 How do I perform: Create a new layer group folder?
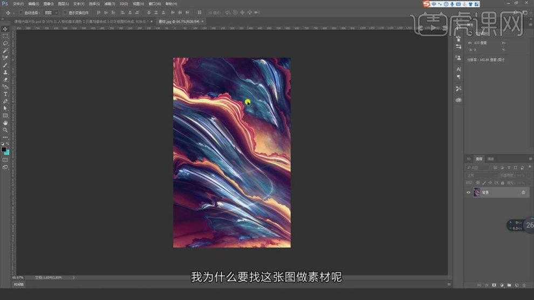[509, 285]
